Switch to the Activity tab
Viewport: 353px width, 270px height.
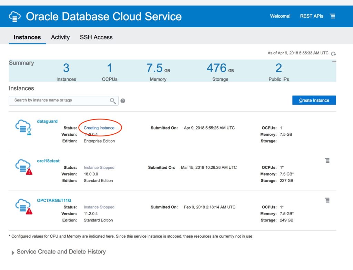(x=60, y=37)
